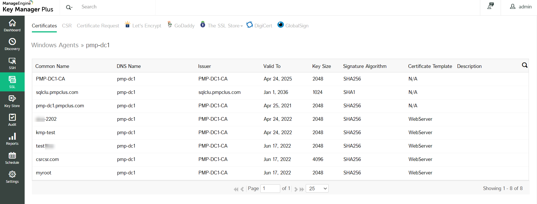Open the Key Store sidebar icon
537x204 pixels.
(x=12, y=101)
